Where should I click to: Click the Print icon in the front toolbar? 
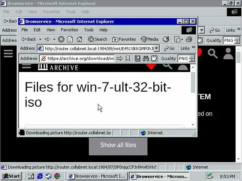coord(189,39)
